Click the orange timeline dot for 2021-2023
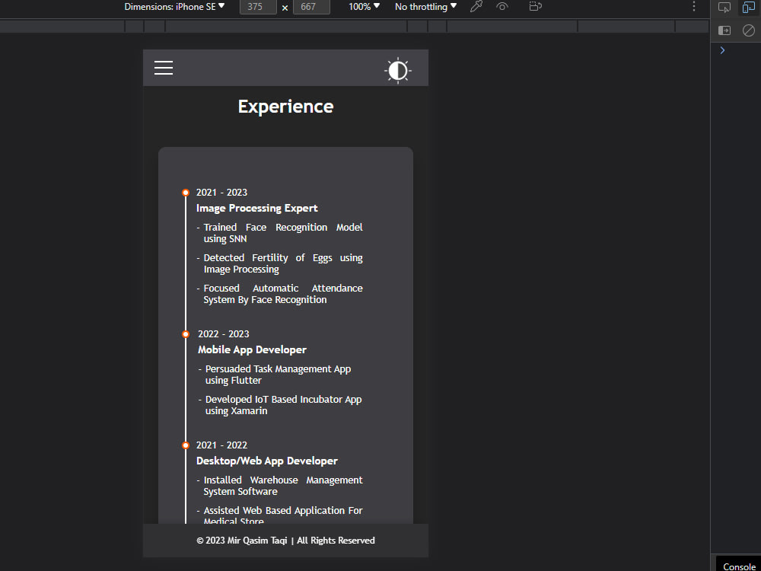 (x=186, y=193)
